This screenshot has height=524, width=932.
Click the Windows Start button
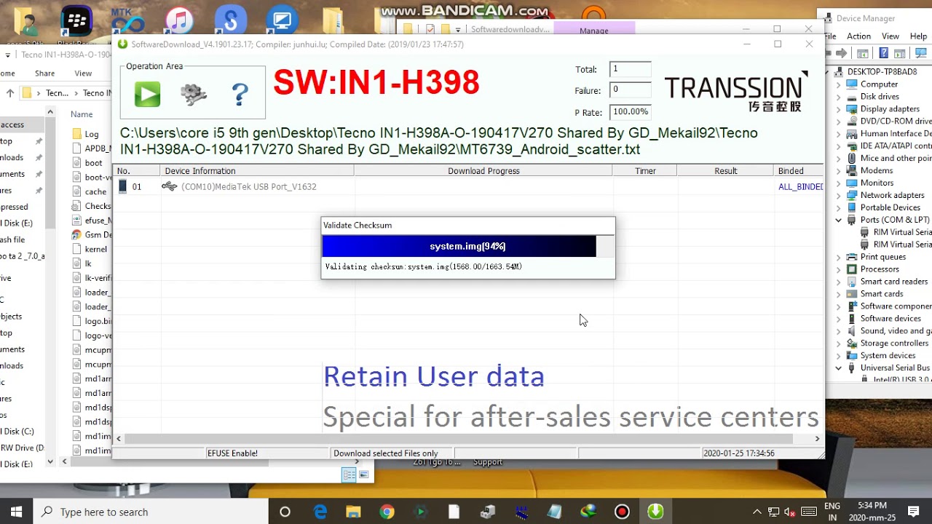click(x=16, y=512)
